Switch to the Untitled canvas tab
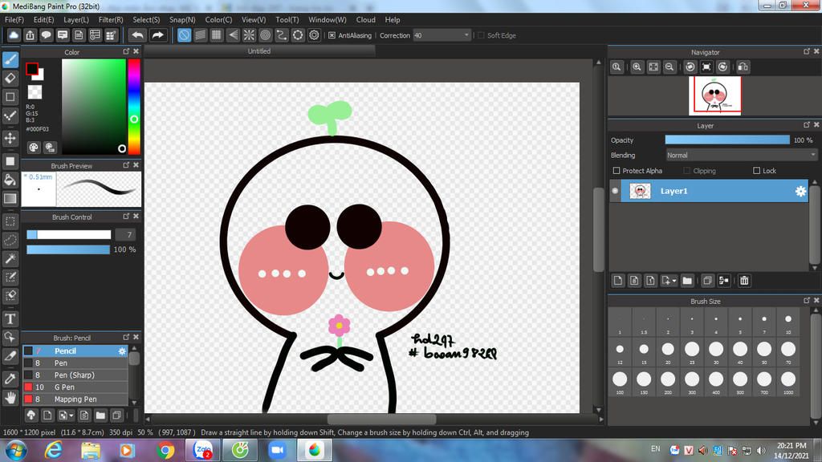The image size is (822, 462). [x=259, y=51]
